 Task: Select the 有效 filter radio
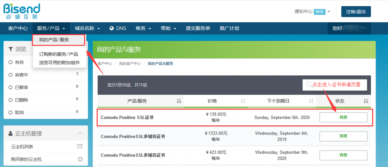point(10,62)
